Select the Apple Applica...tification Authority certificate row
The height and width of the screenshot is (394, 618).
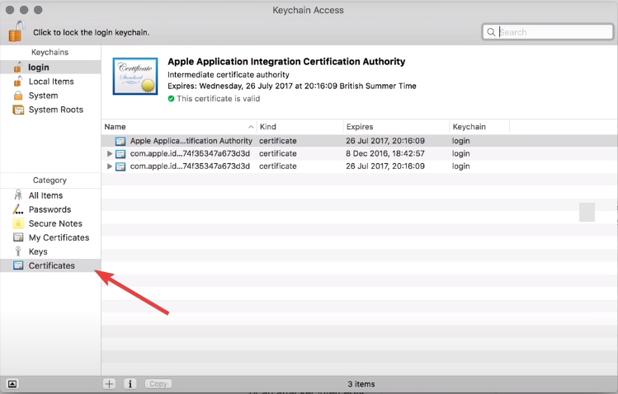pyautogui.click(x=360, y=141)
